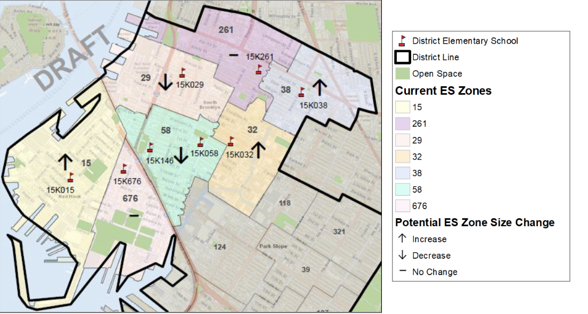The width and height of the screenshot is (588, 314).
Task: Select the 15K146 school flag marker
Action: (150, 147)
